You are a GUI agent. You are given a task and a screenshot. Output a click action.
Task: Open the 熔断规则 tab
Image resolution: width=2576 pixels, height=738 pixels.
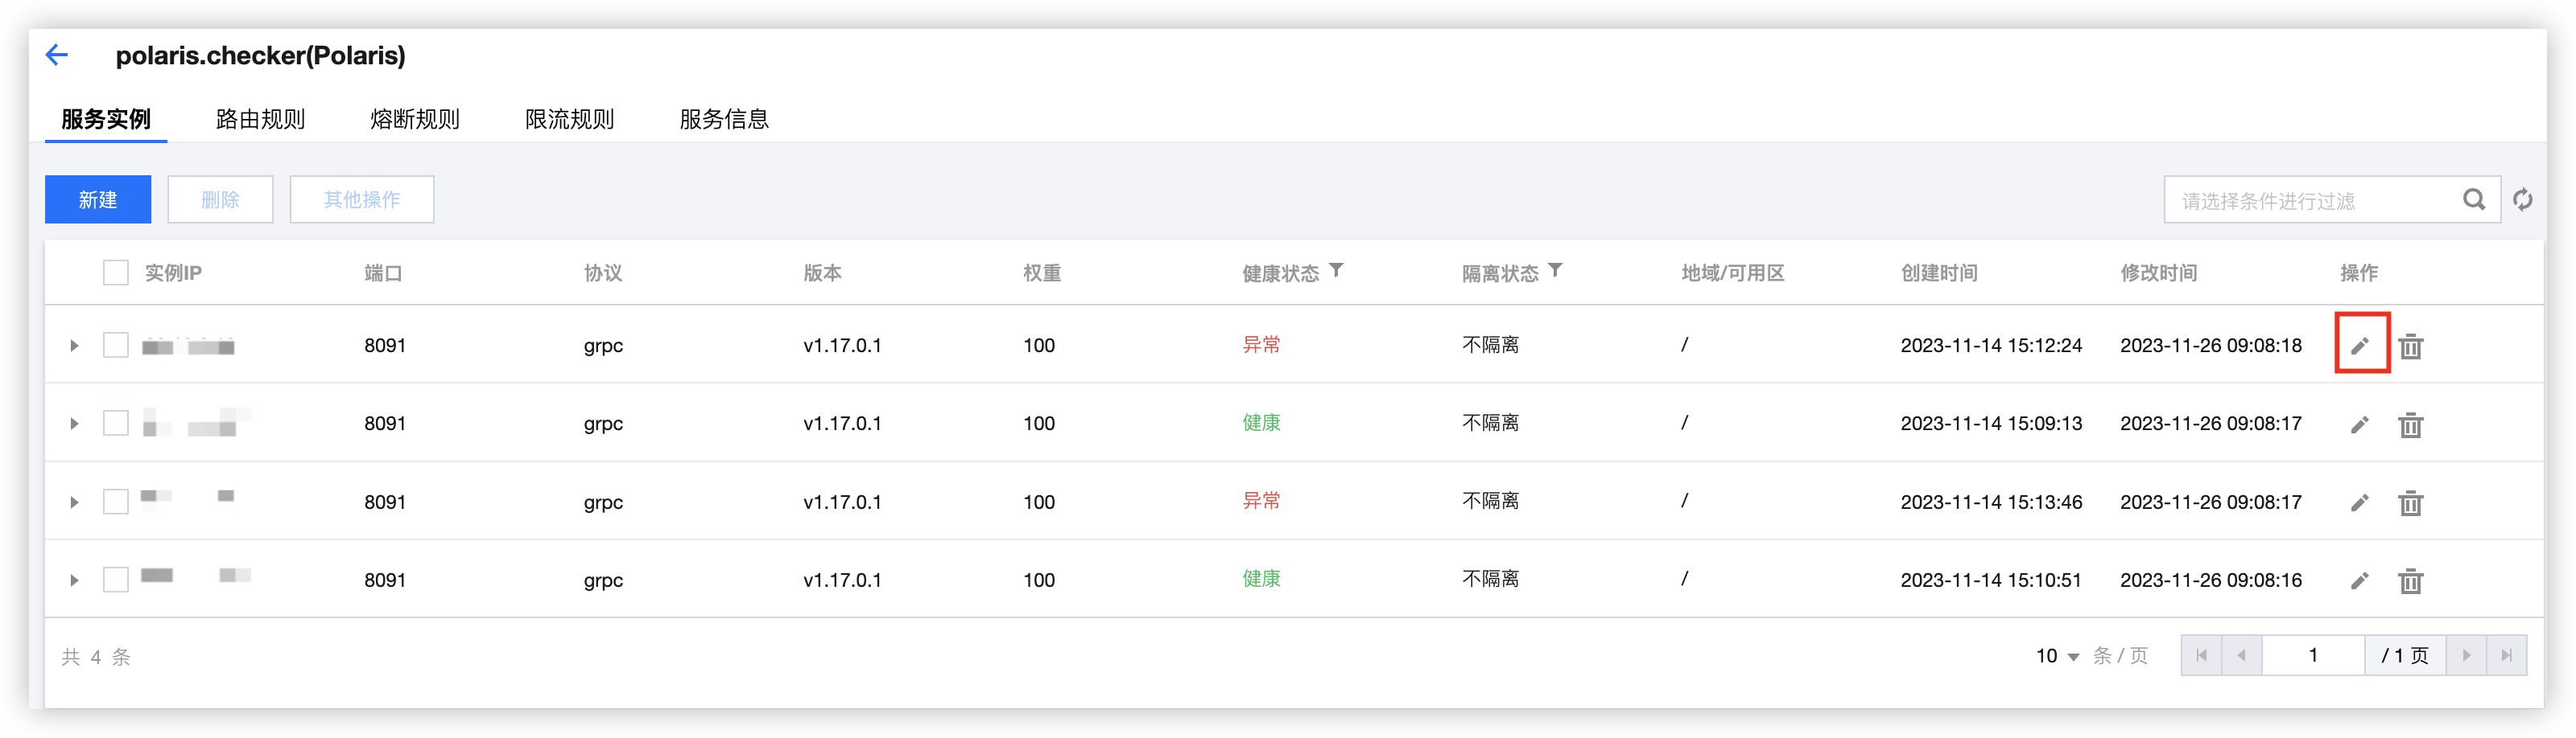click(415, 119)
